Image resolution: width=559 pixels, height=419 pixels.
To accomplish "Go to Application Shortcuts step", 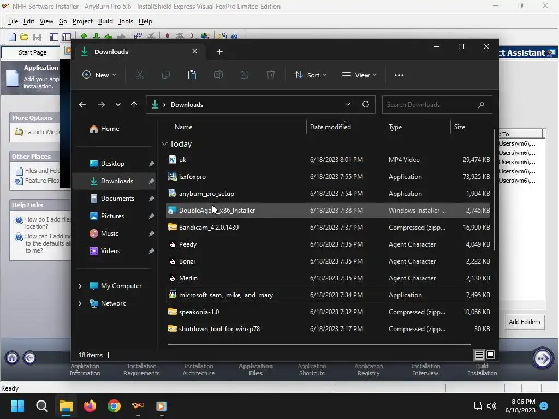I will pyautogui.click(x=312, y=370).
